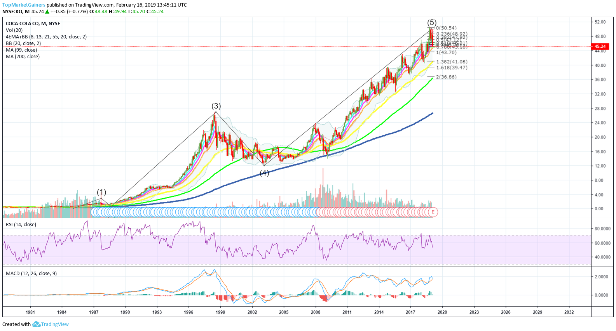Click the Vol (20) indicator label
616x331 pixels.
coord(14,30)
